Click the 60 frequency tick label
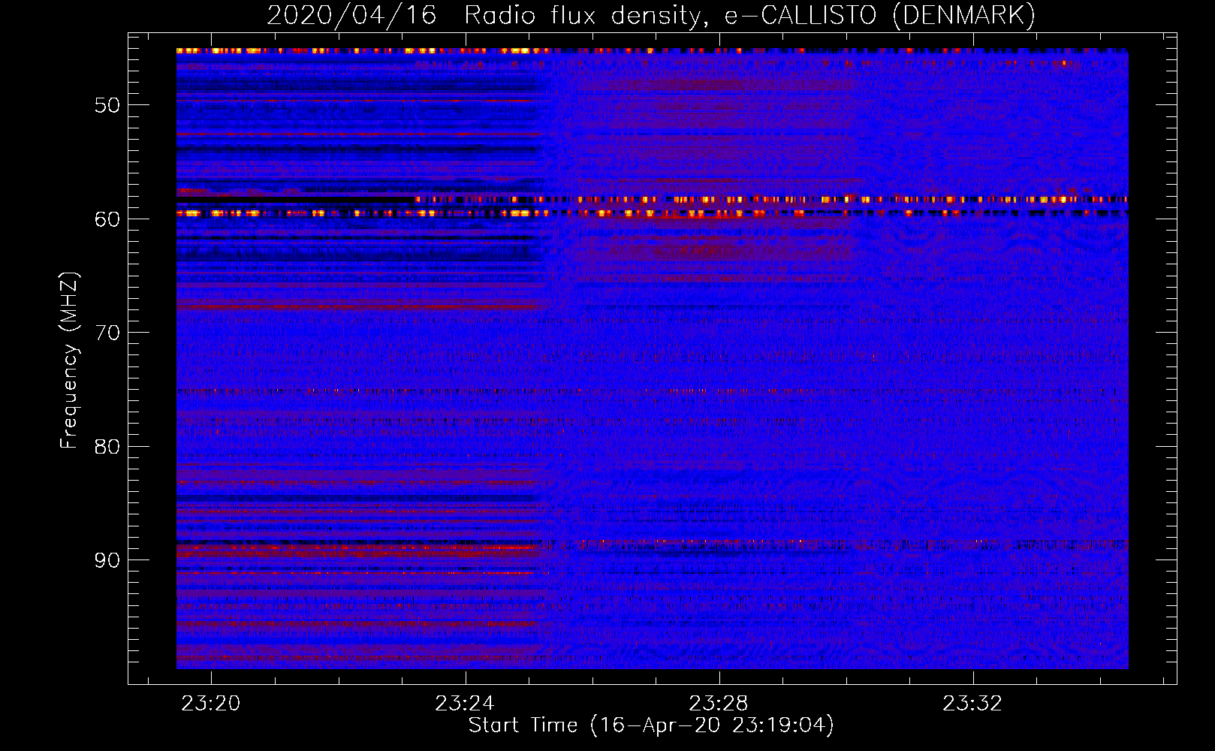Viewport: 1215px width, 751px height. click(x=107, y=219)
